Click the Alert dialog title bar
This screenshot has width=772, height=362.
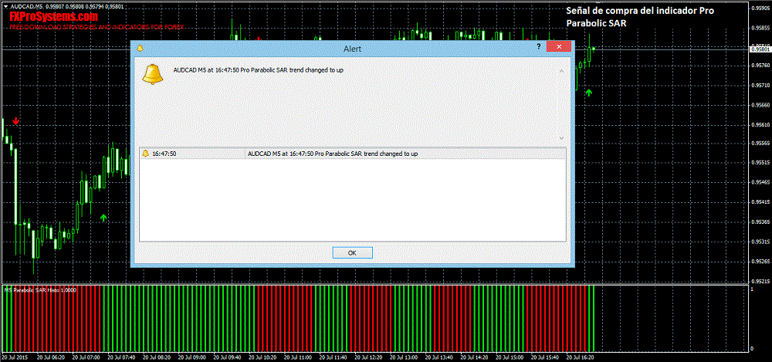(352, 48)
